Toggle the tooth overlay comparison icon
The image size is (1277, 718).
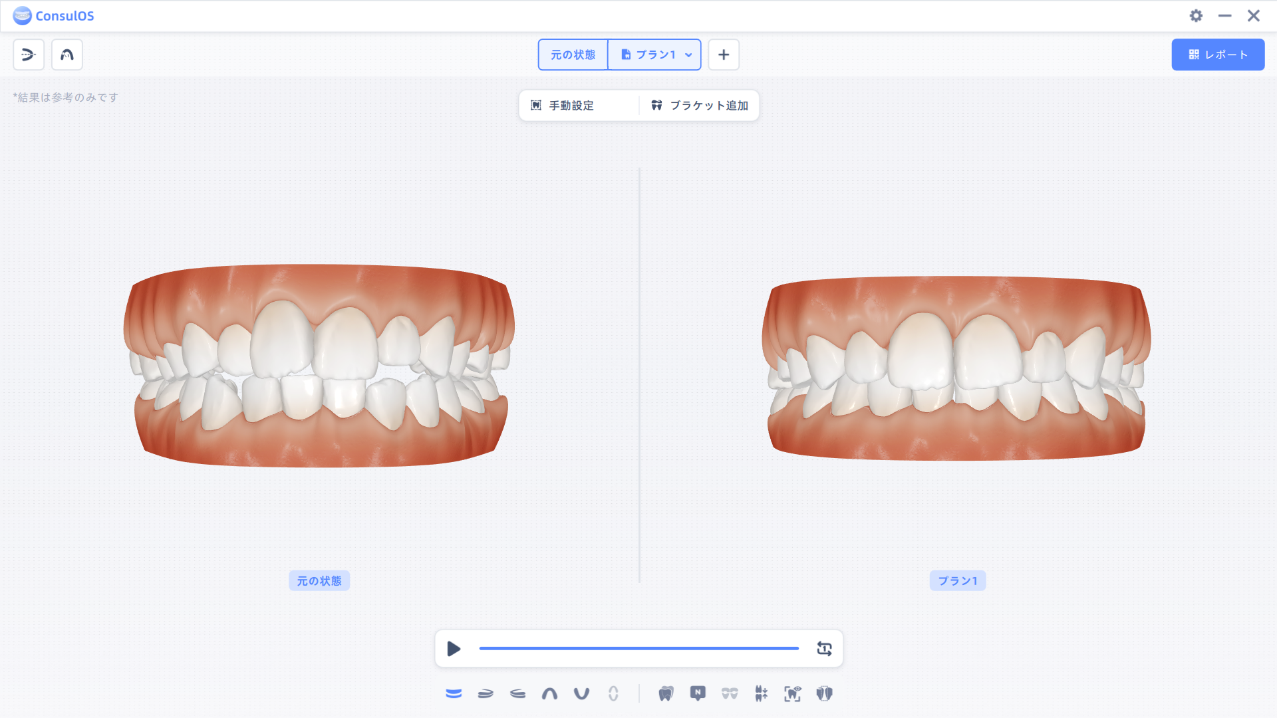pyautogui.click(x=666, y=693)
